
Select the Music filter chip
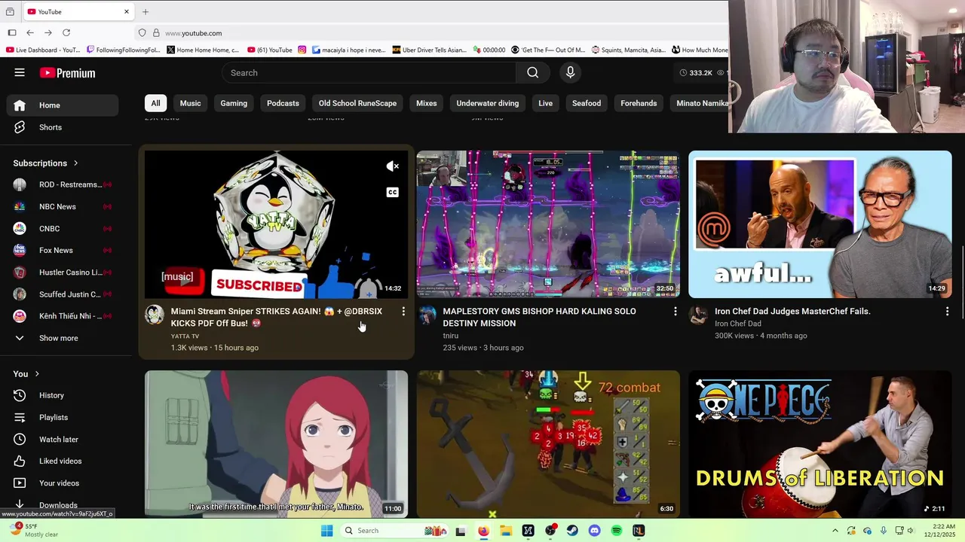(x=190, y=103)
